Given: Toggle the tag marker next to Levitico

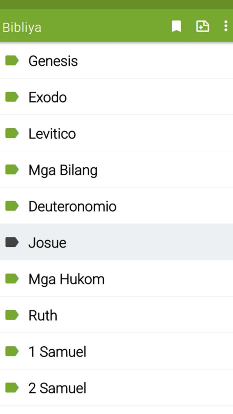Looking at the screenshot, I should tap(12, 133).
